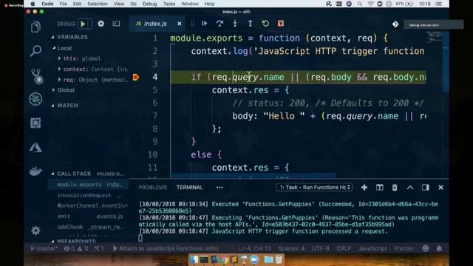Select WorkerChannel.eventStream call stack frame
This screenshot has height=266, width=473.
(88, 205)
